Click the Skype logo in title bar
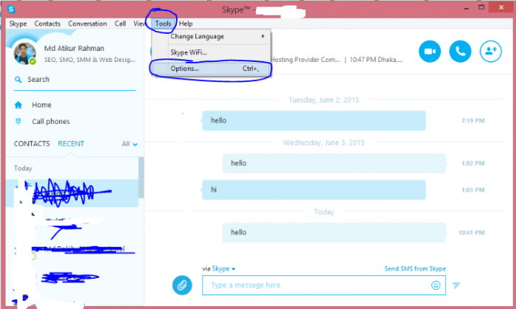 click(x=11, y=9)
